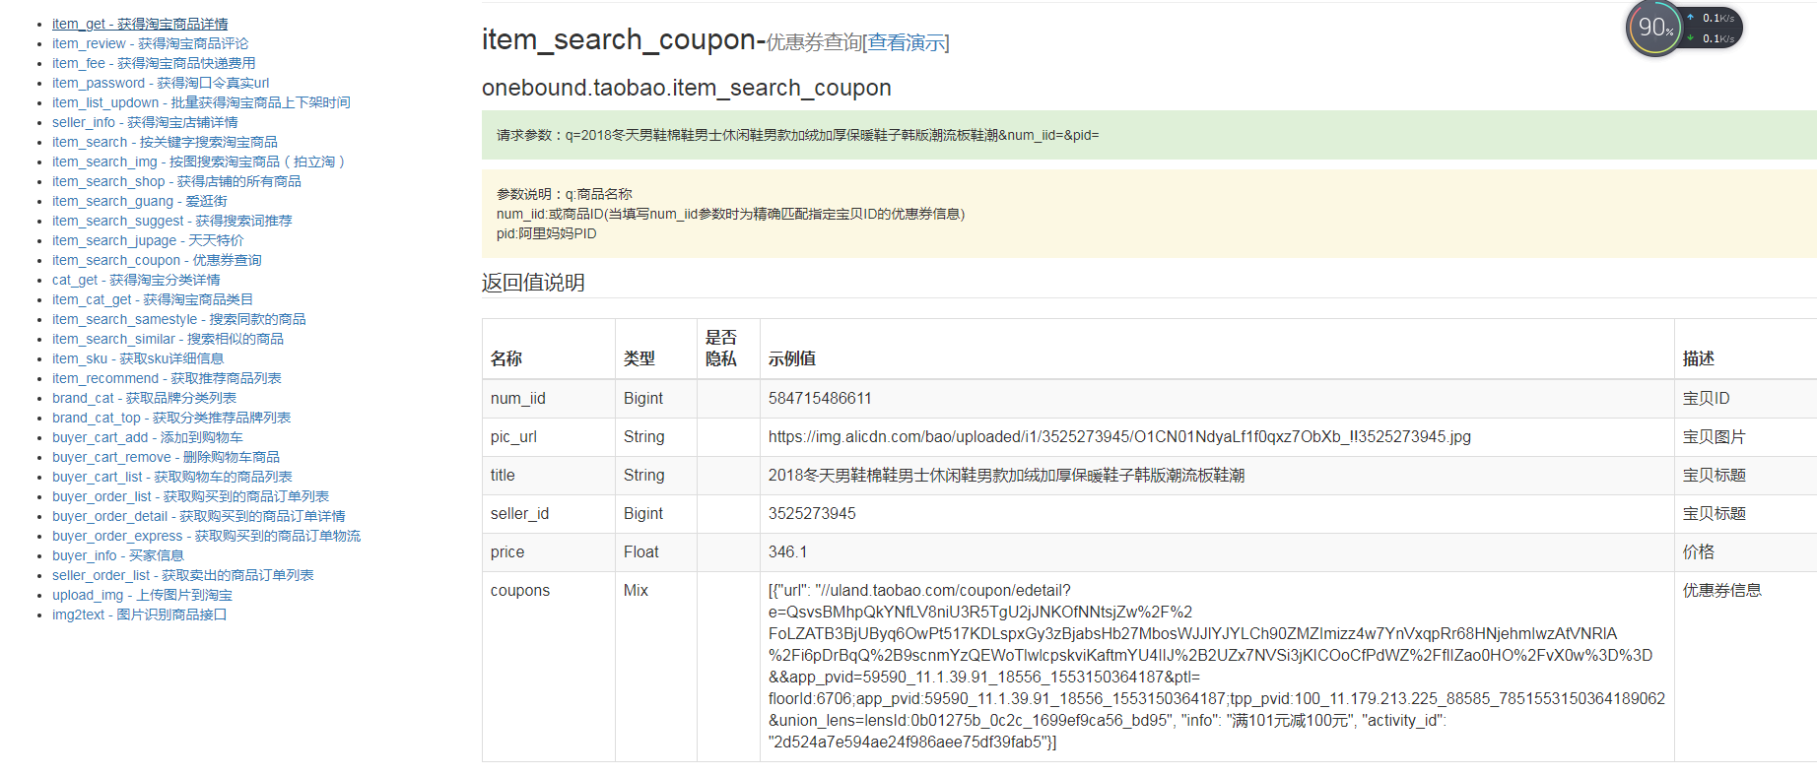Open the item_search keyword search link

(x=165, y=142)
